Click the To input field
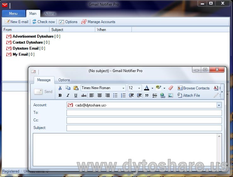233x177 pixels. point(144,113)
